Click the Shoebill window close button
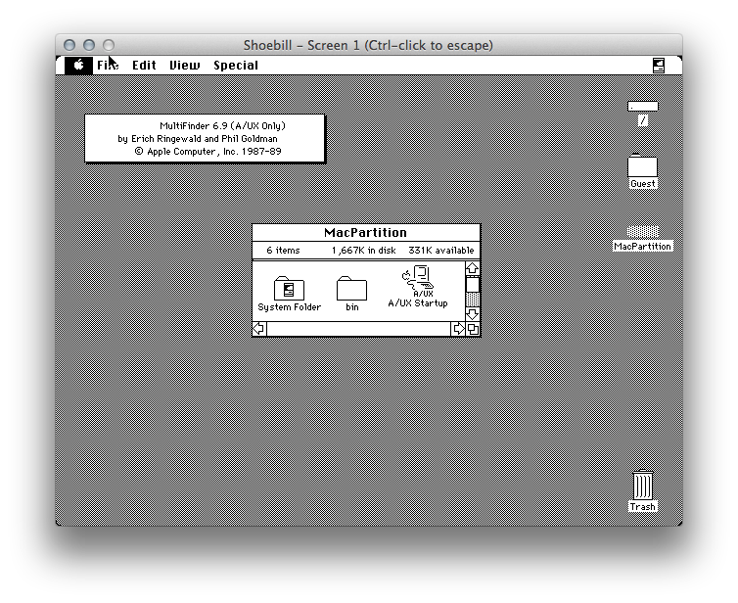738x603 pixels. point(69,45)
